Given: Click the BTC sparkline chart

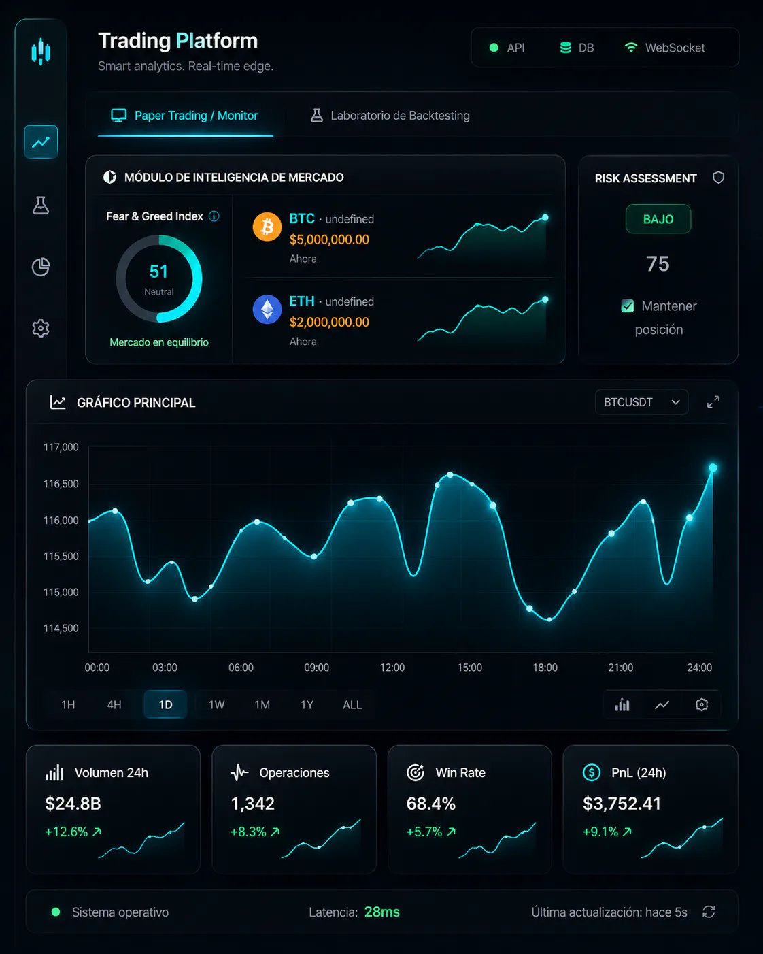Looking at the screenshot, I should (x=483, y=238).
